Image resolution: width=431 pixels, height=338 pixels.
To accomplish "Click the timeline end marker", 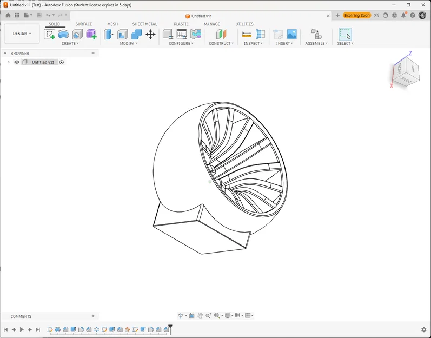I will click(x=170, y=329).
